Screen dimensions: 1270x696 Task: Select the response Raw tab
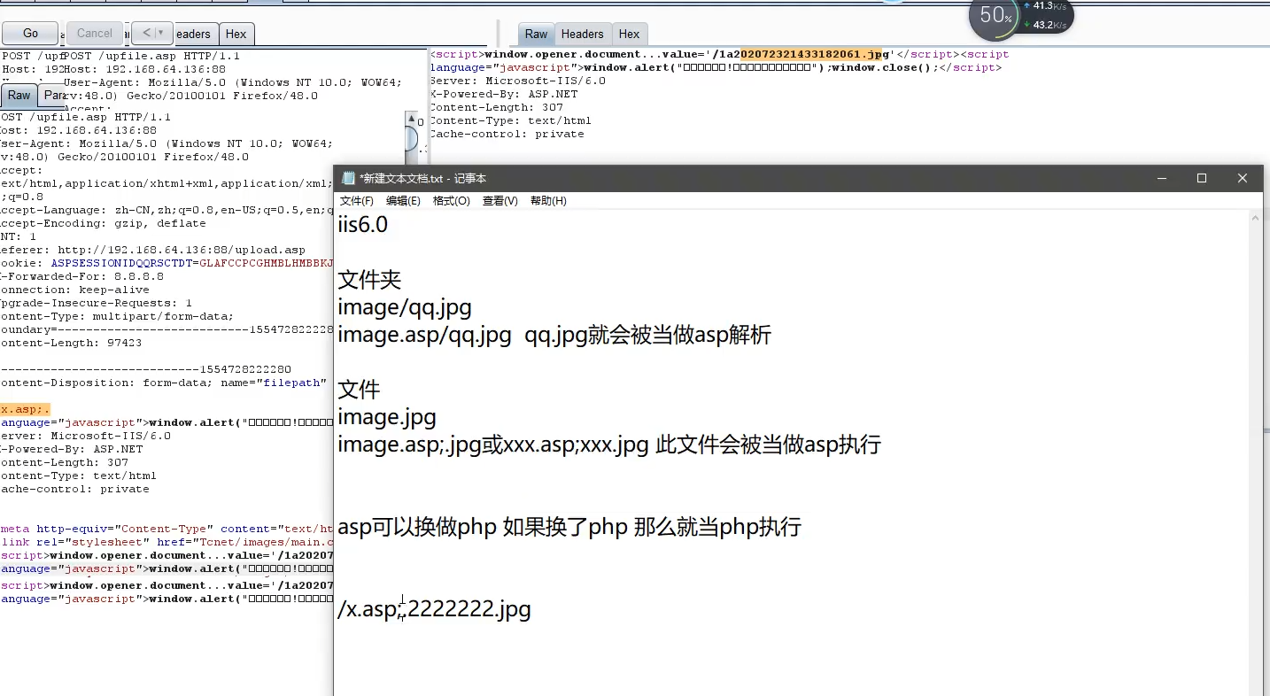(x=536, y=35)
